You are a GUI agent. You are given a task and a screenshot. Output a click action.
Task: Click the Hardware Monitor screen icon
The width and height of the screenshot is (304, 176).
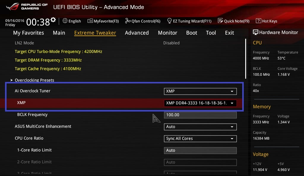(256, 32)
